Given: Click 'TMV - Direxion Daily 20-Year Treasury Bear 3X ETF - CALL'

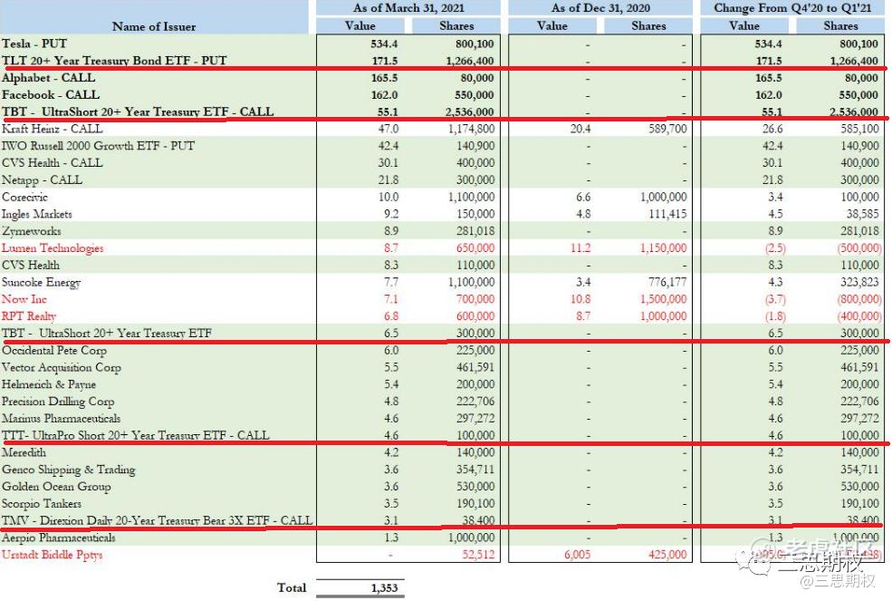Looking at the screenshot, I should click(x=157, y=520).
